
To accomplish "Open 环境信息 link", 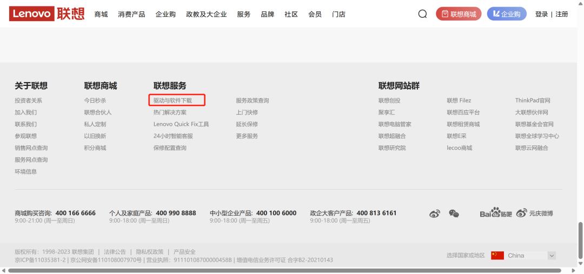I will click(x=26, y=172).
